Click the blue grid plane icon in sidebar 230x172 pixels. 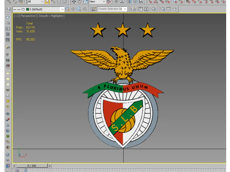click(8, 114)
